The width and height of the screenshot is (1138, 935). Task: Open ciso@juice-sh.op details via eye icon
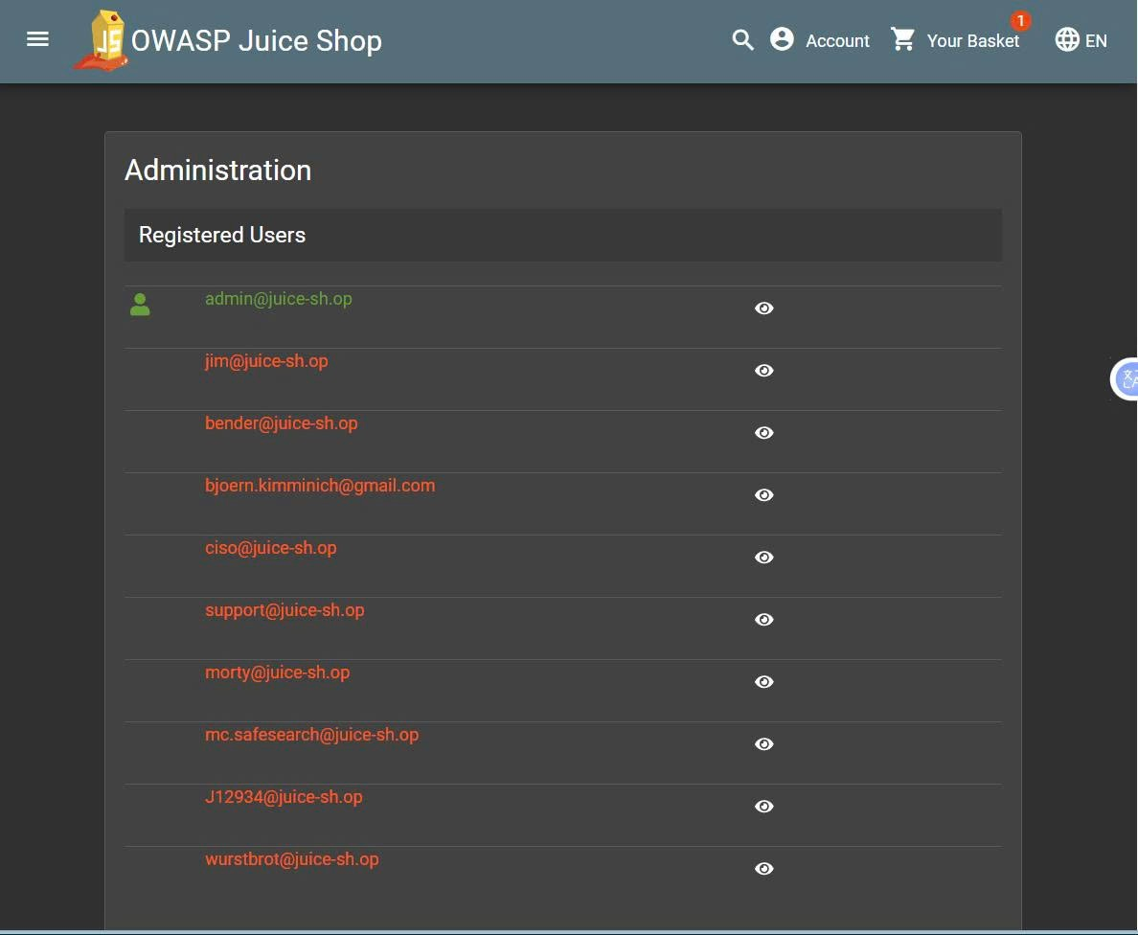click(763, 558)
